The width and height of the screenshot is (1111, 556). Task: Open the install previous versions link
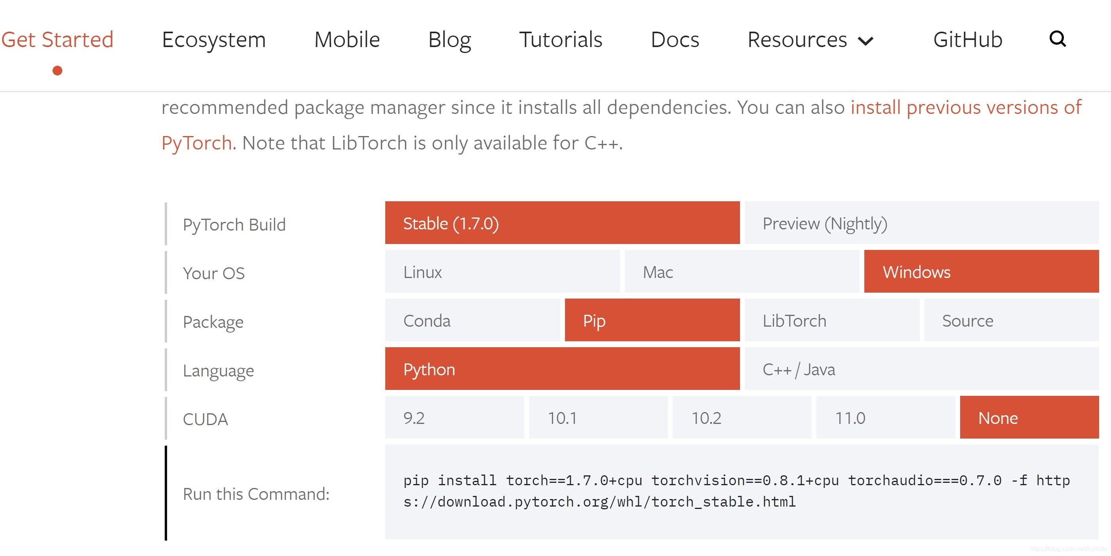[965, 107]
